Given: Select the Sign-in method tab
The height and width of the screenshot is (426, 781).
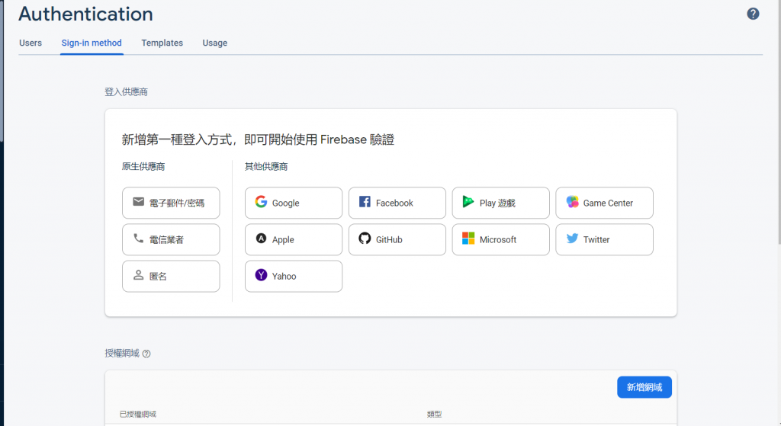Looking at the screenshot, I should point(92,43).
